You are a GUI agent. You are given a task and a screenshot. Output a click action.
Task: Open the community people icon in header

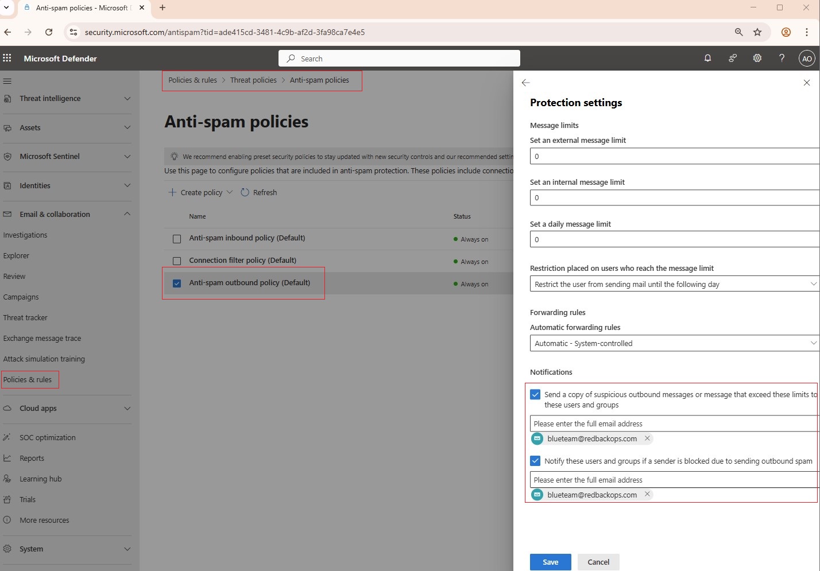click(x=733, y=58)
